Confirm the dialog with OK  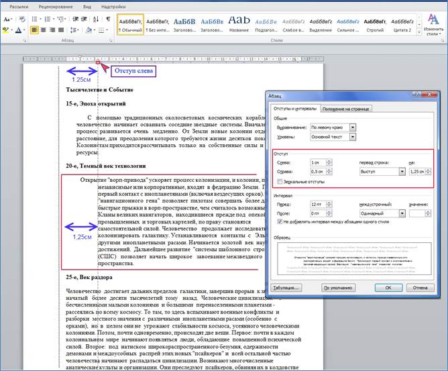388,288
